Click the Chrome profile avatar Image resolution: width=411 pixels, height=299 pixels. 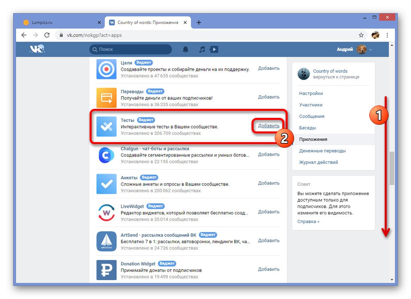[x=376, y=35]
